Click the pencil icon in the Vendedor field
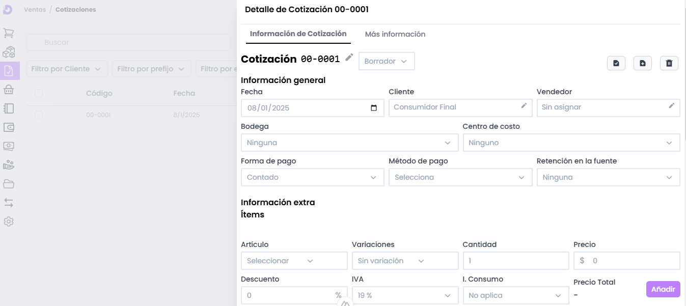 (672, 106)
